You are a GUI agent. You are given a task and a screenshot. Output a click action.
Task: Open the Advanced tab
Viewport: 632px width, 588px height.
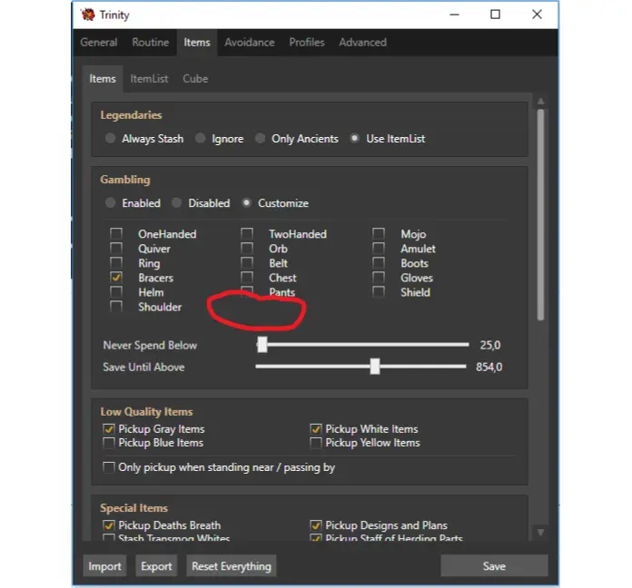[362, 43]
